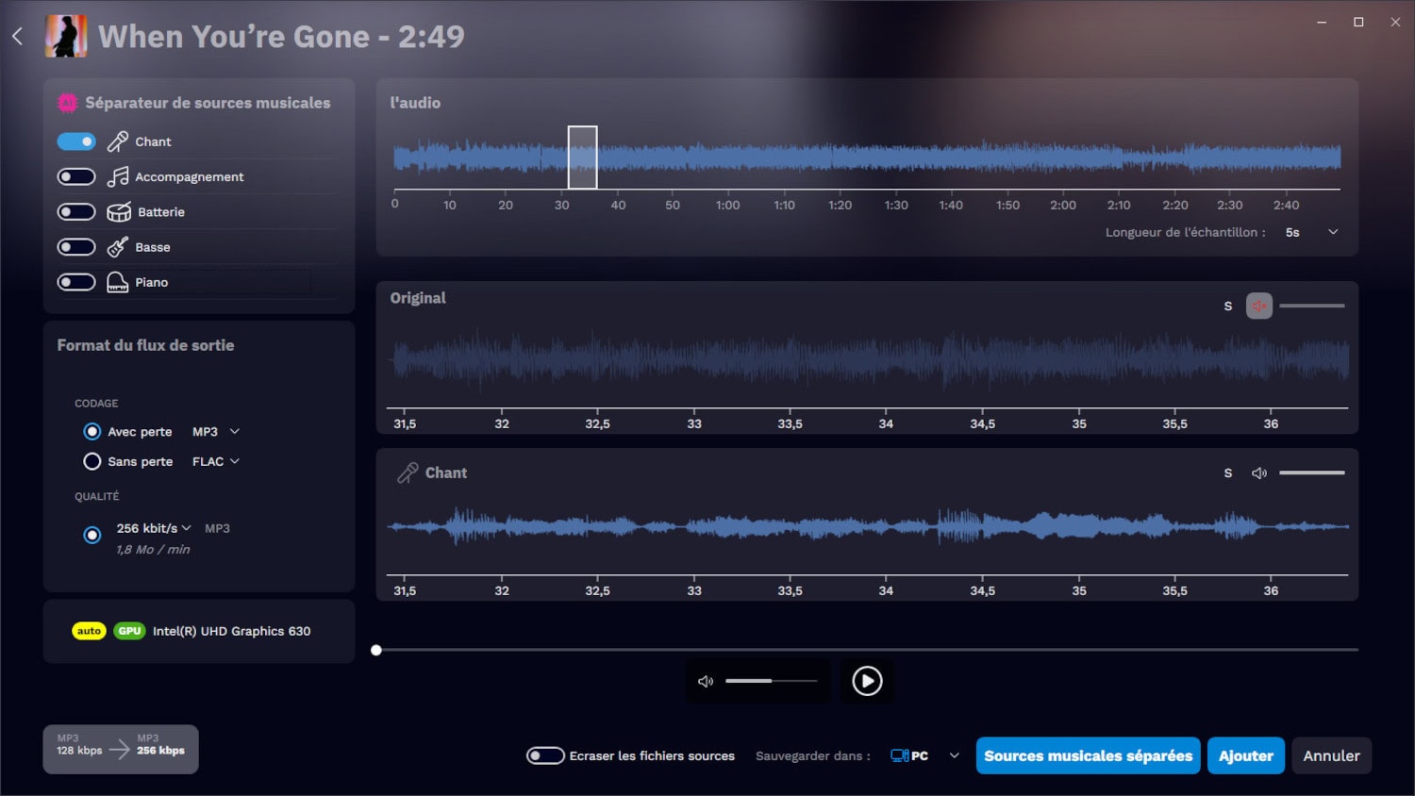Click the Annuler button

(x=1331, y=755)
